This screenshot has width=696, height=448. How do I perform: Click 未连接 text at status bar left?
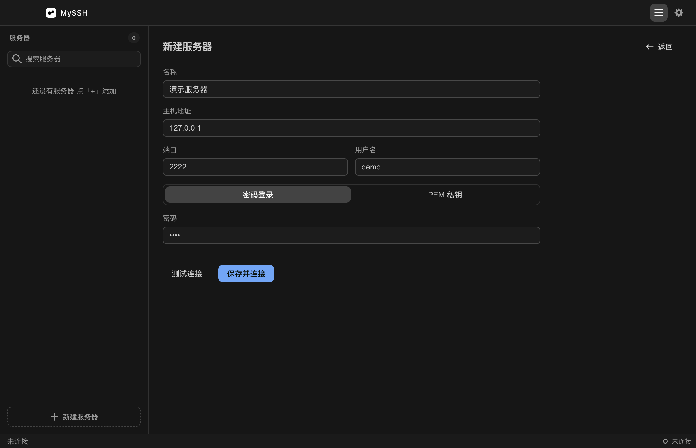[x=18, y=441]
